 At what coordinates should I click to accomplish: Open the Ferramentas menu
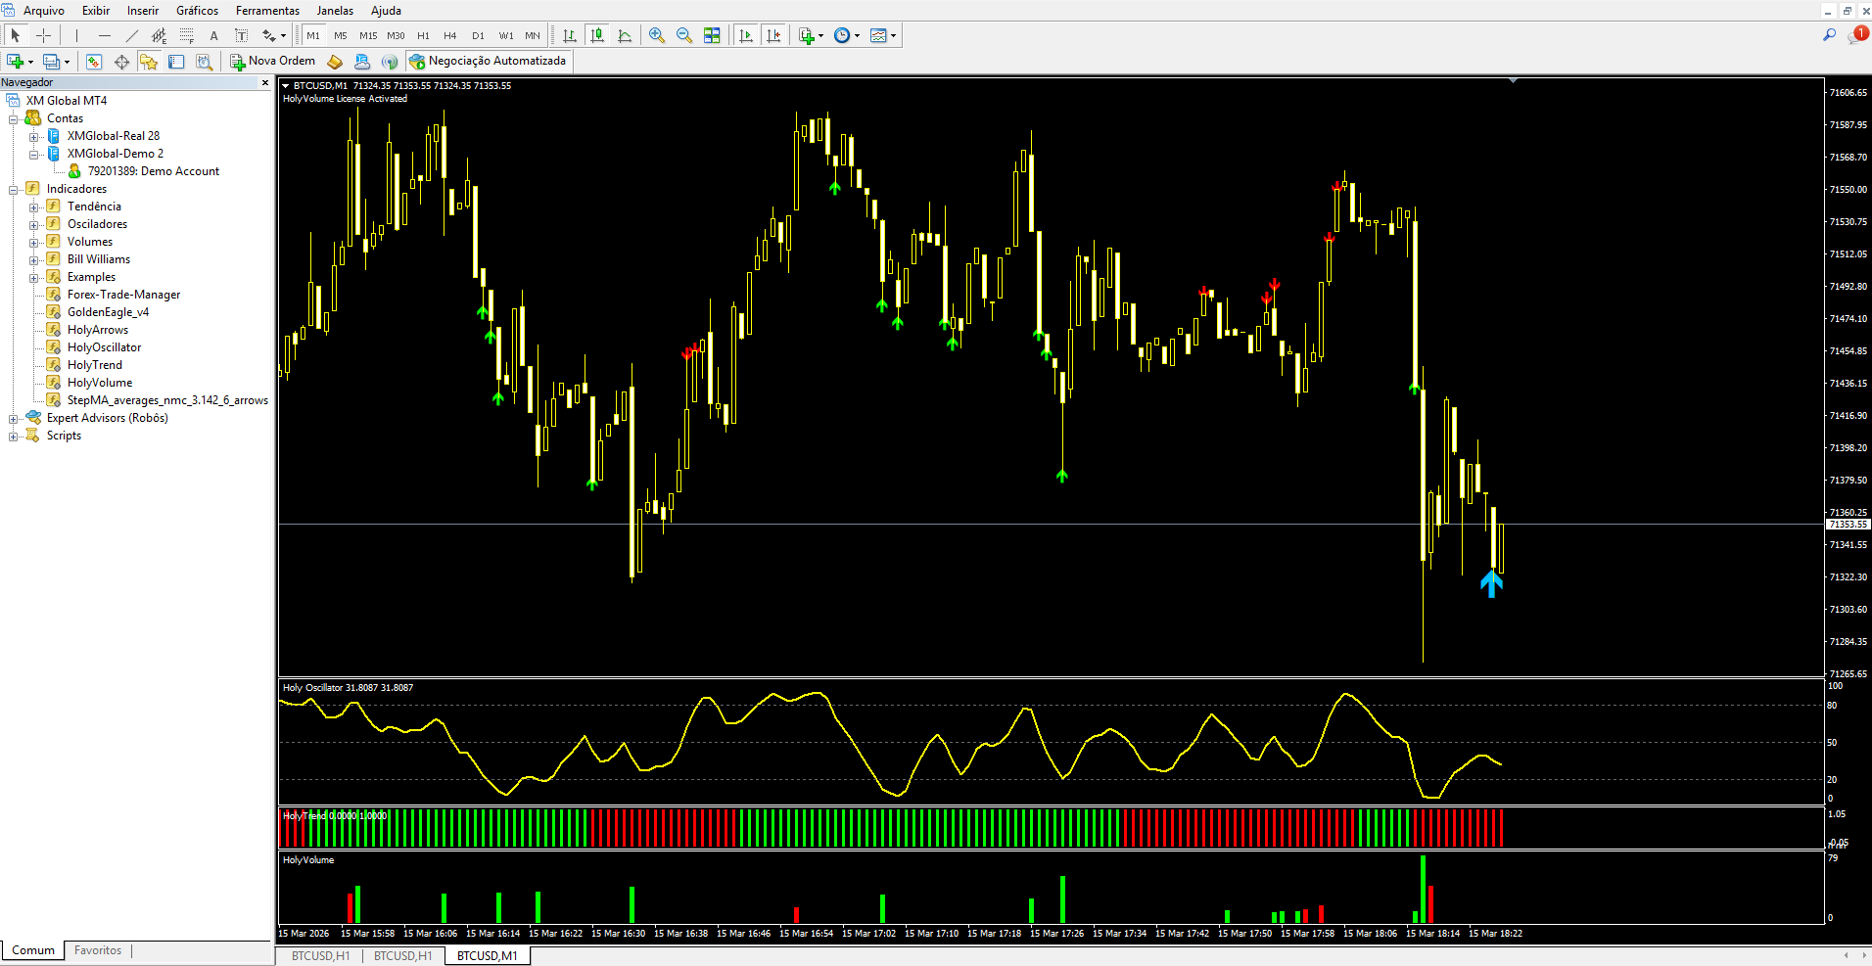(267, 11)
